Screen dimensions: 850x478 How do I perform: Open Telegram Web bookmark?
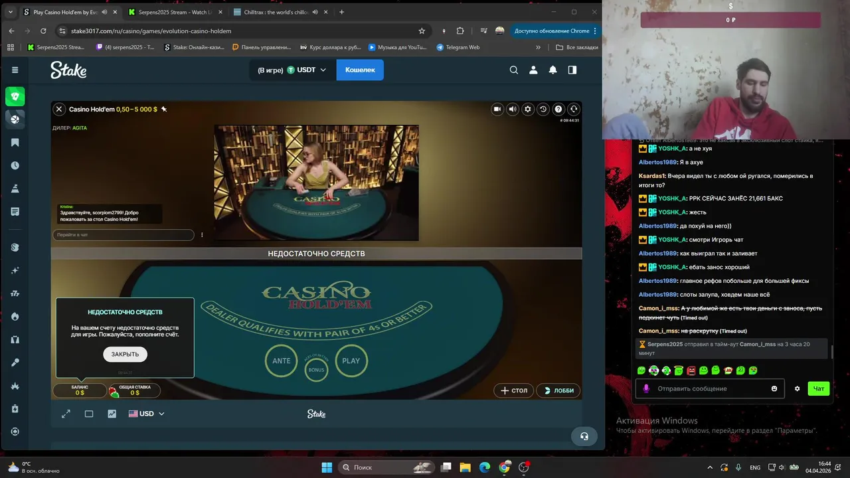point(458,47)
